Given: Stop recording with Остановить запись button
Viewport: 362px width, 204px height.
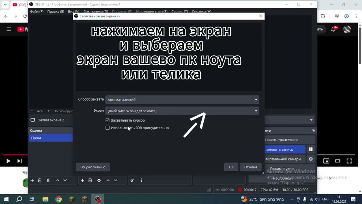Looking at the screenshot, I should pyautogui.click(x=285, y=149).
